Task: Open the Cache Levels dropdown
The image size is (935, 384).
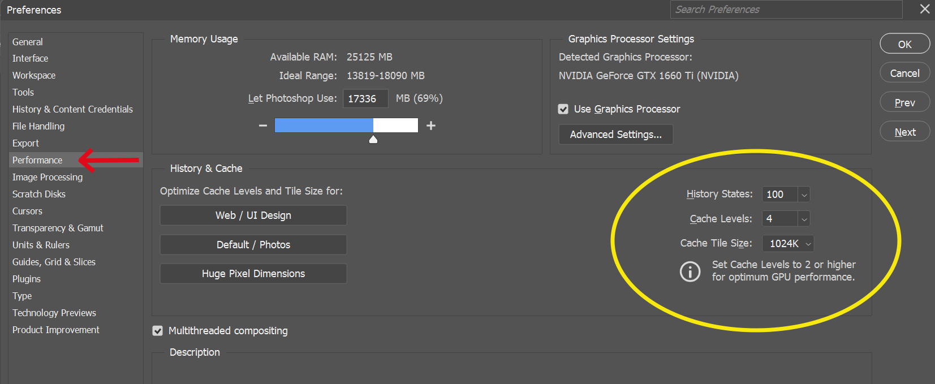Action: (804, 219)
